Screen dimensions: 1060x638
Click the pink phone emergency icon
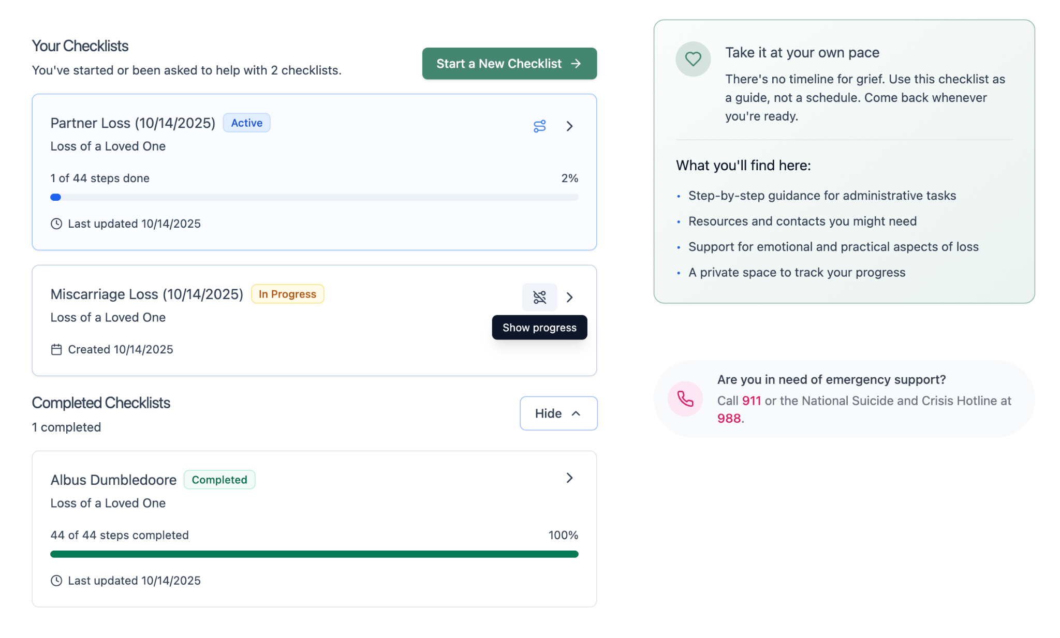click(x=685, y=399)
